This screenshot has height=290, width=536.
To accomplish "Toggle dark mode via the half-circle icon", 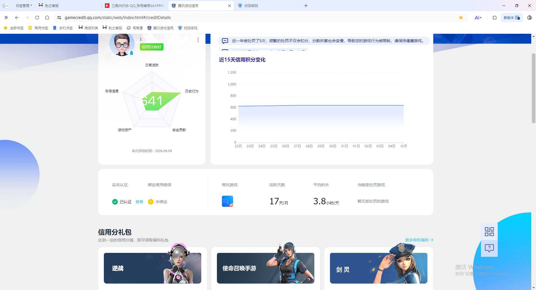I will coord(529,17).
